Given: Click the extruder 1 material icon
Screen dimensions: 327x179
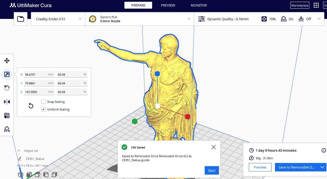Looking at the screenshot, I should pos(93,19).
